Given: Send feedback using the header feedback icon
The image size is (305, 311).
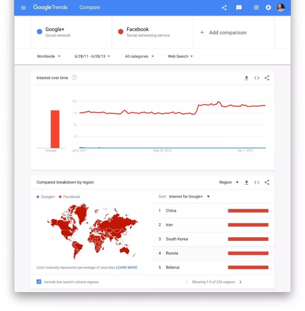Looking at the screenshot, I should [x=239, y=8].
